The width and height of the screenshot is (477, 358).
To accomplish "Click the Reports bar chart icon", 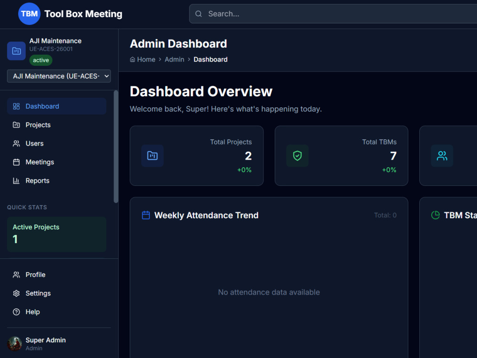I will click(16, 181).
